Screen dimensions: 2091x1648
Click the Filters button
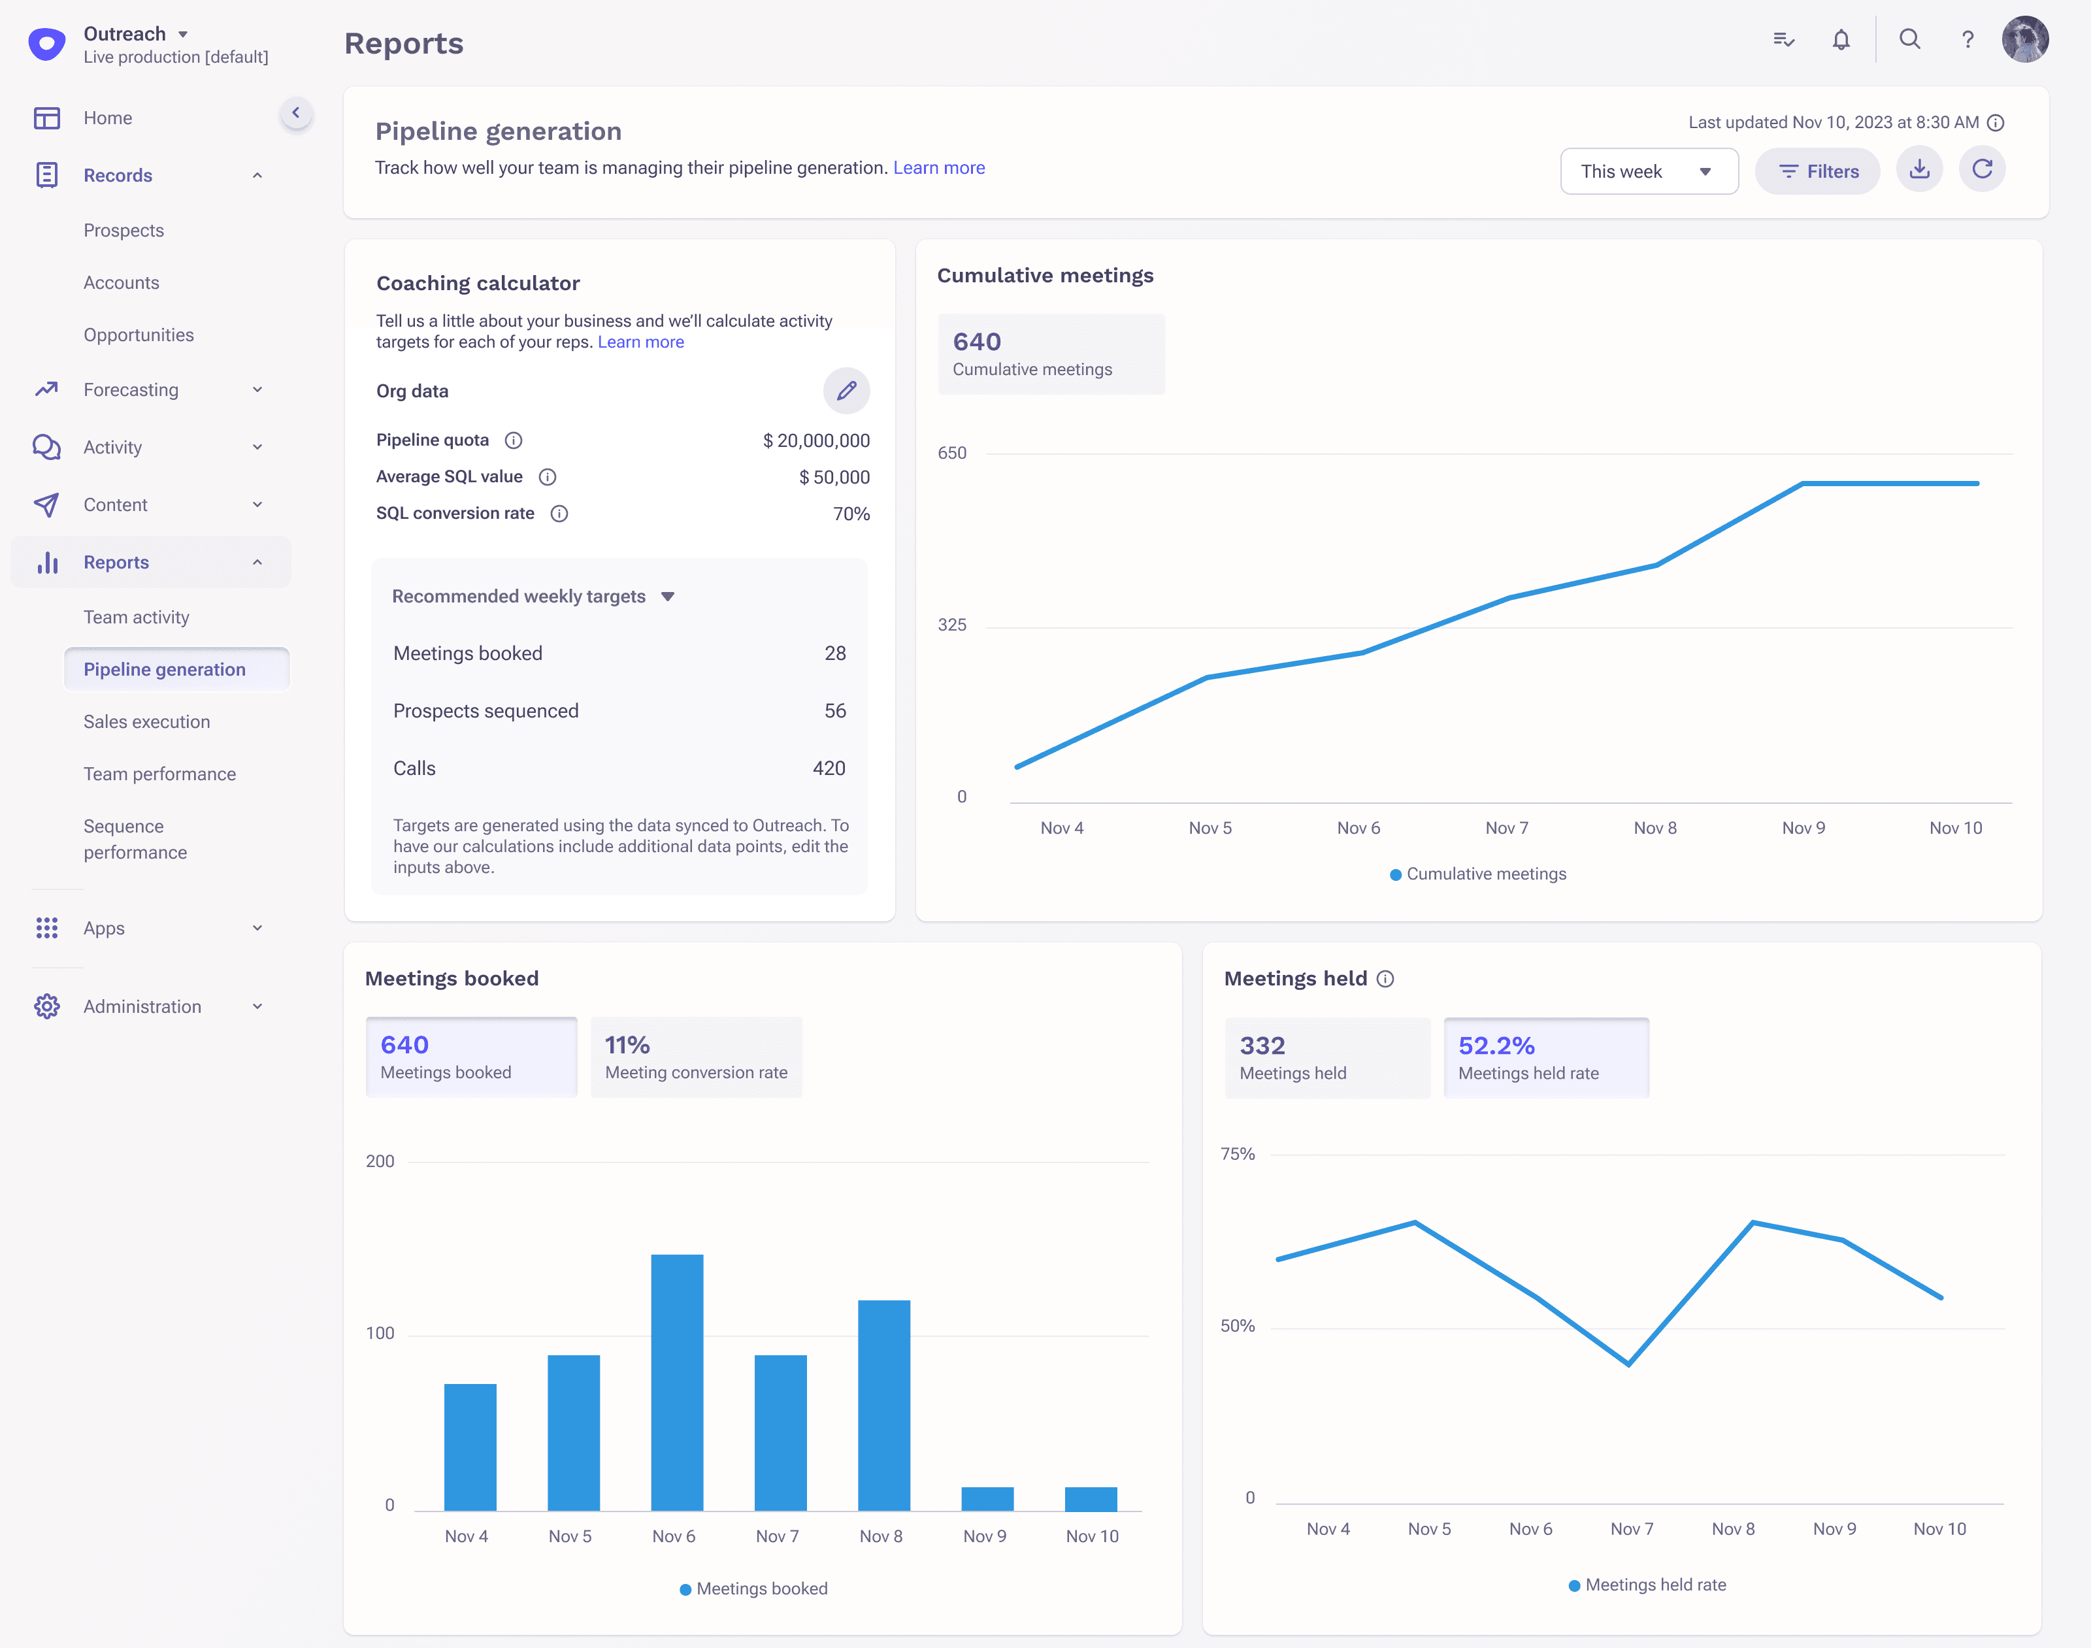click(x=1817, y=172)
